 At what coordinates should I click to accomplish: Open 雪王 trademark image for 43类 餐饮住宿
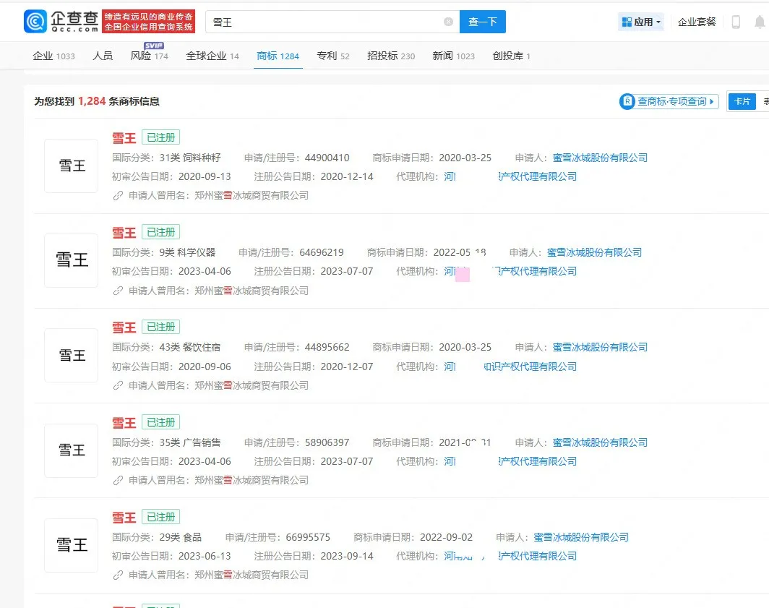pyautogui.click(x=71, y=355)
